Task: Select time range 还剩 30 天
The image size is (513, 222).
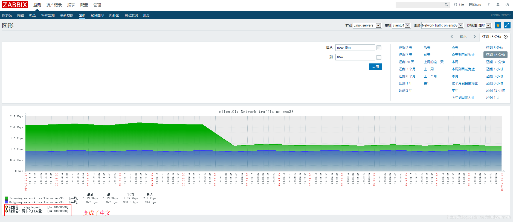Action: pos(406,62)
